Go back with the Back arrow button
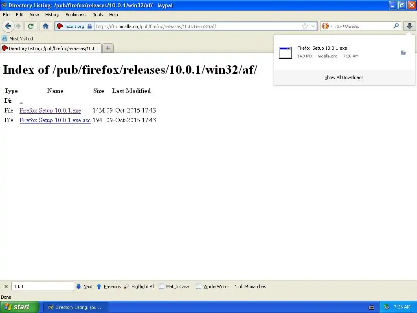The height and width of the screenshot is (313, 417). tap(8, 26)
